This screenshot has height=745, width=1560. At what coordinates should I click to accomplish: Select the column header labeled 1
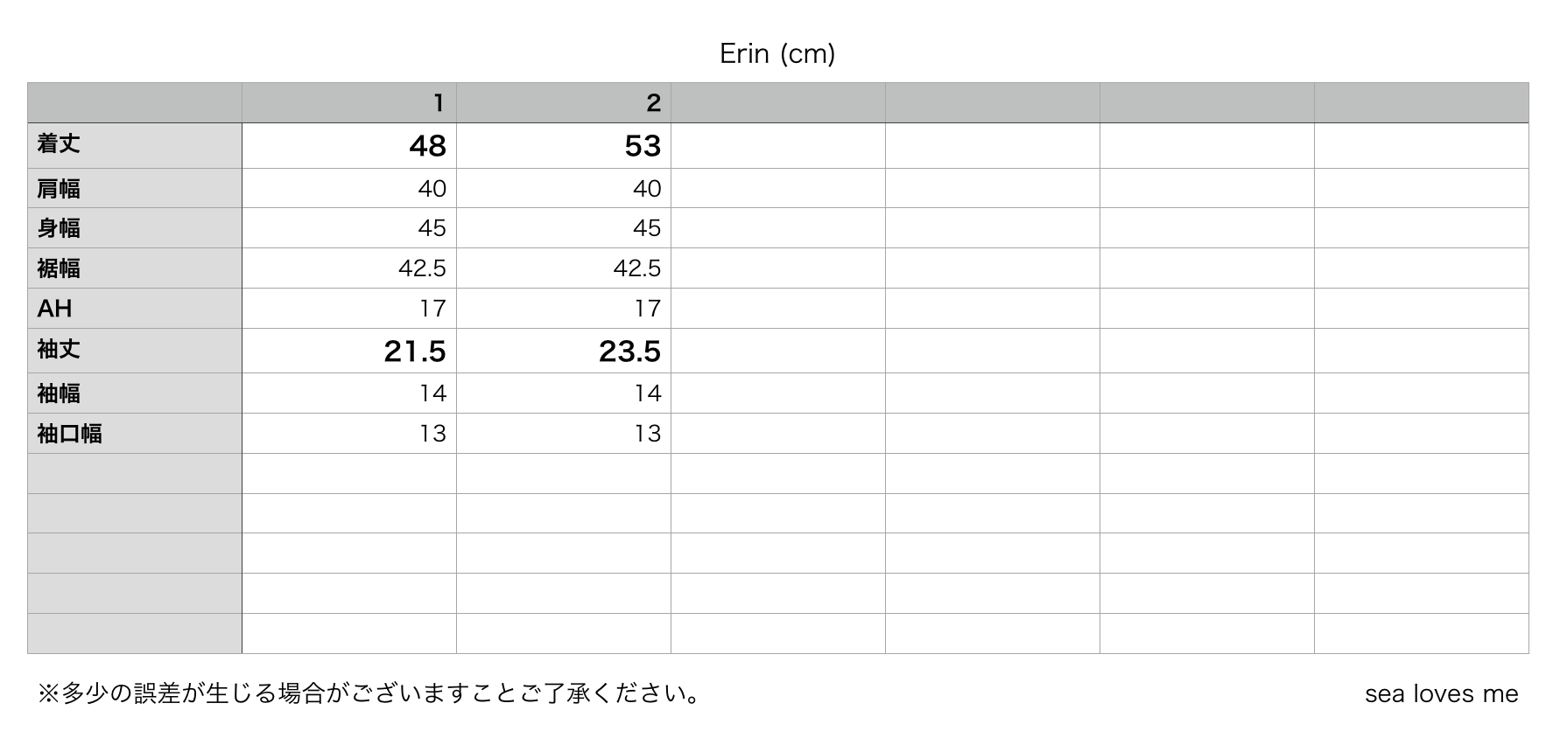click(349, 103)
